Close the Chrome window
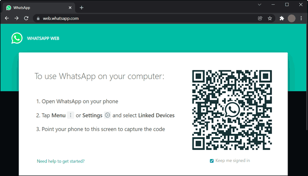The width and height of the screenshot is (308, 176). pos(301,5)
